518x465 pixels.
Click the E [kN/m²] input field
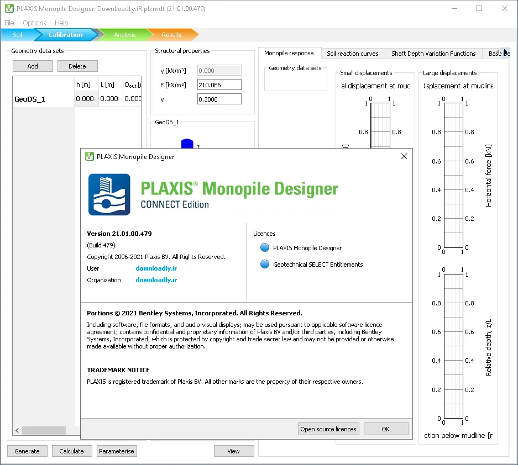click(219, 85)
